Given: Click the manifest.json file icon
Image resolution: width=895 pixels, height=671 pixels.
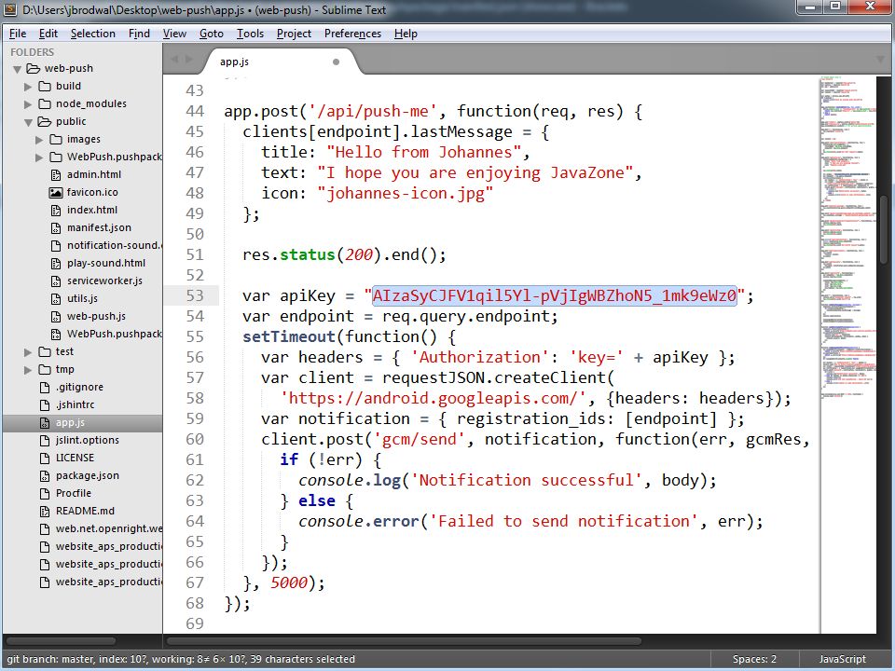Looking at the screenshot, I should 56,227.
